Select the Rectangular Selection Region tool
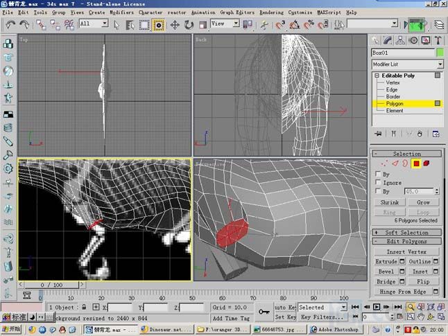Image resolution: width=448 pixels, height=336 pixels. [144, 25]
